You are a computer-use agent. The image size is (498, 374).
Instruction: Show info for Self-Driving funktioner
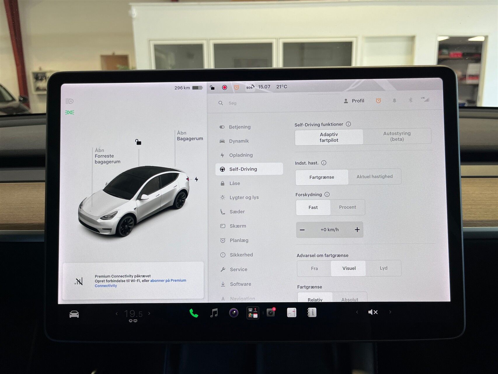pos(348,124)
